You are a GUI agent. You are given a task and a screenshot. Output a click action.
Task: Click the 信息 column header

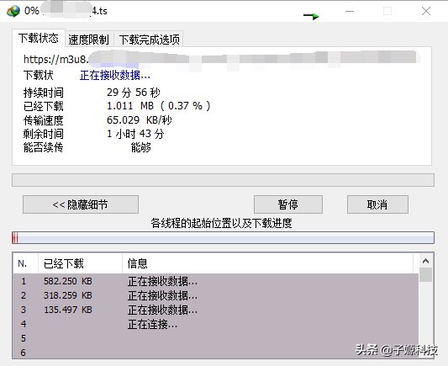(268, 263)
